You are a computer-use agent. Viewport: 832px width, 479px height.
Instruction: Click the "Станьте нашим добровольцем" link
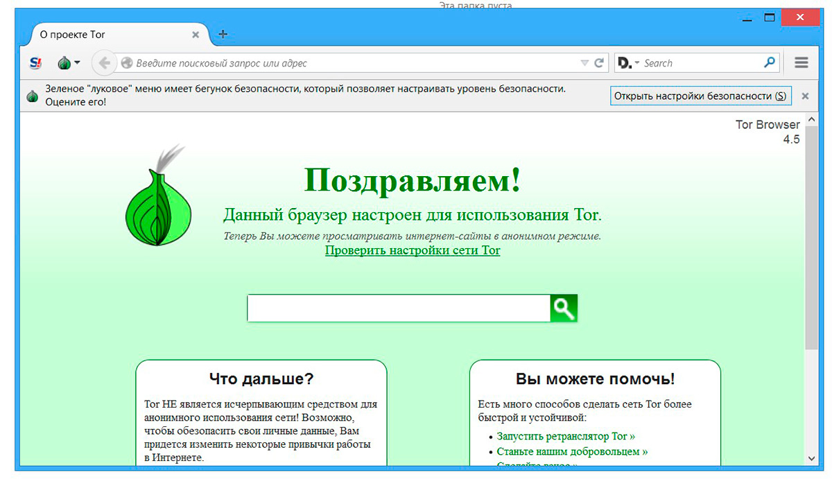(x=570, y=451)
